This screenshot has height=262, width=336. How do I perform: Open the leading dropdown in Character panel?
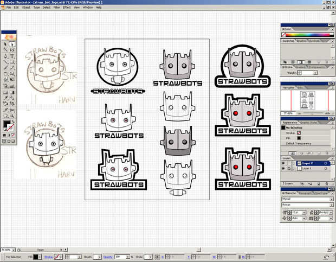coord(331,213)
